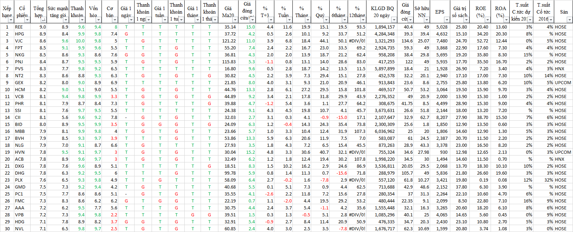The width and height of the screenshot is (573, 232).
Task: Open the Thanh khoản 1 tháng filter
Action: [x=215, y=20]
